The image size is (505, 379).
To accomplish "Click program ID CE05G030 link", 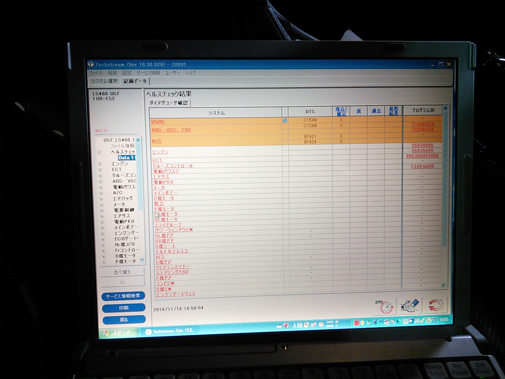I will click(x=422, y=166).
